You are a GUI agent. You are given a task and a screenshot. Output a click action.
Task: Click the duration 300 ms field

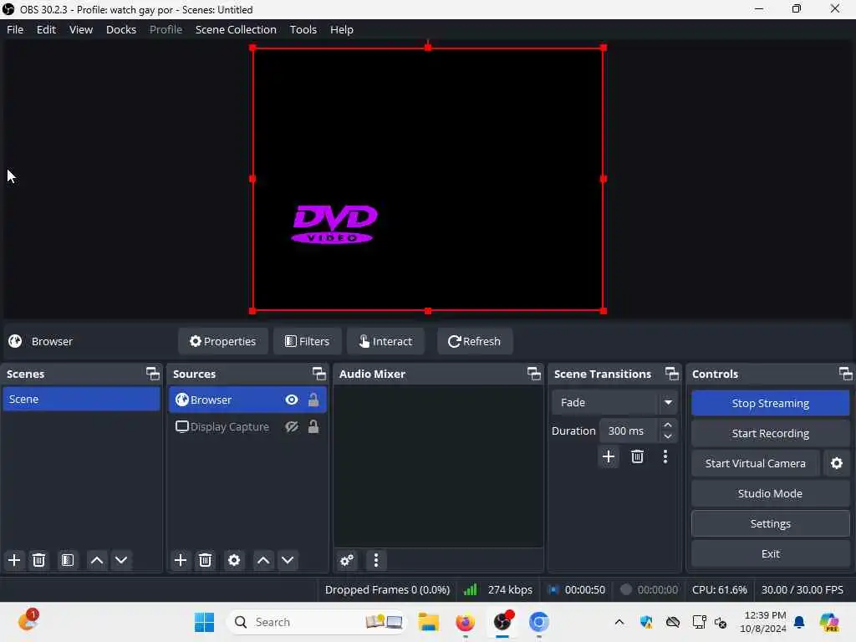click(629, 431)
